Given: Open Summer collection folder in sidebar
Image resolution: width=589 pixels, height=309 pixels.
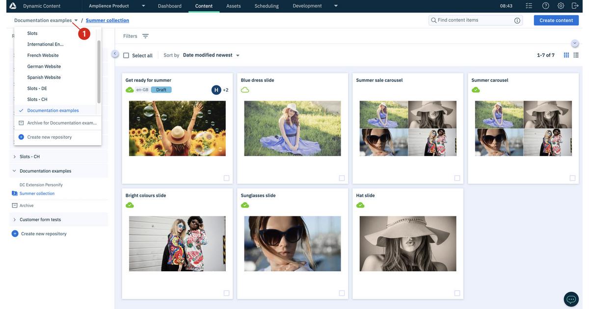Looking at the screenshot, I should pyautogui.click(x=37, y=193).
